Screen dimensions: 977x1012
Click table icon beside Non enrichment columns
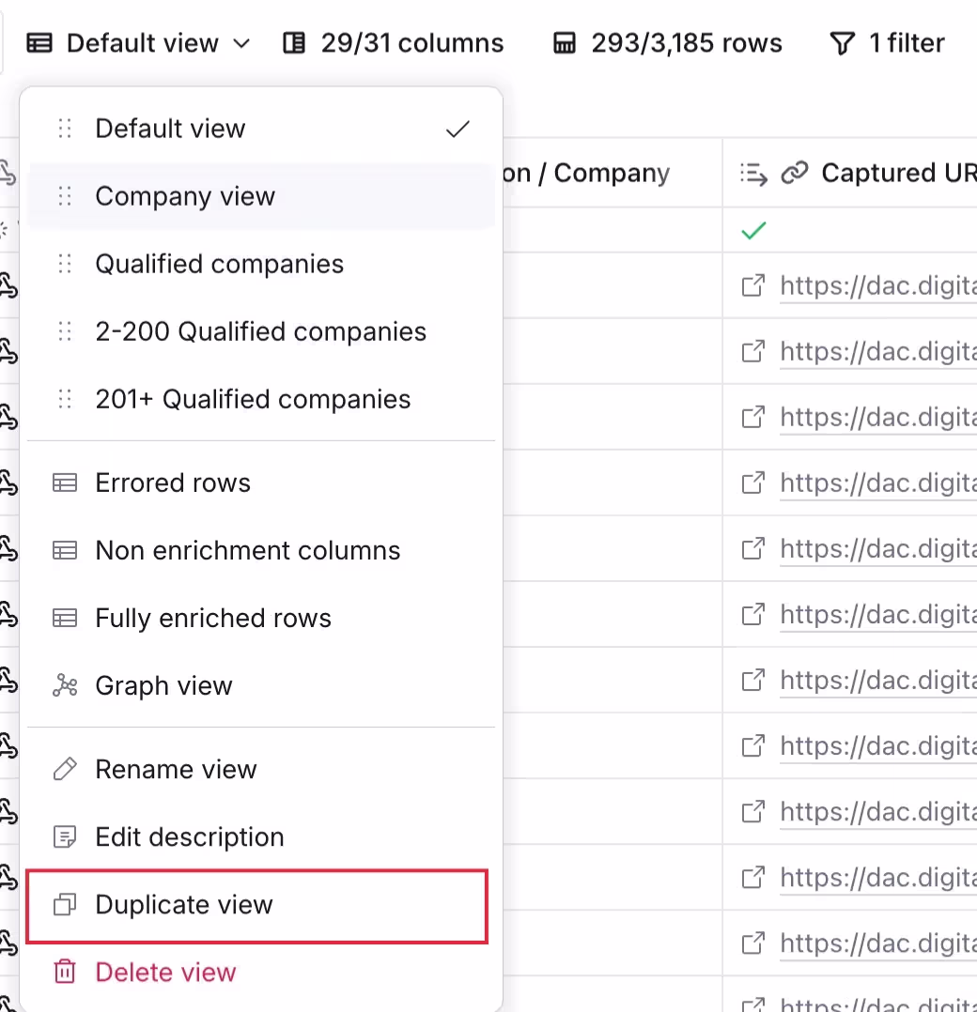[65, 550]
